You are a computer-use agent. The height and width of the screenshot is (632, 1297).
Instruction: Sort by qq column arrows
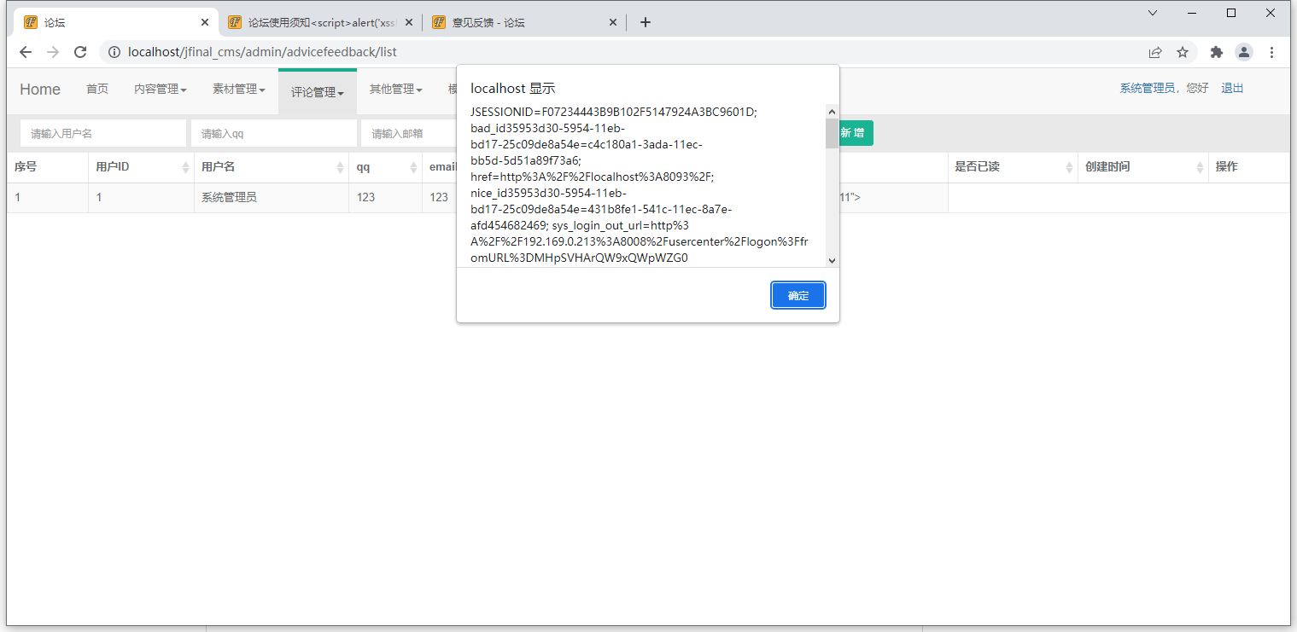click(413, 167)
